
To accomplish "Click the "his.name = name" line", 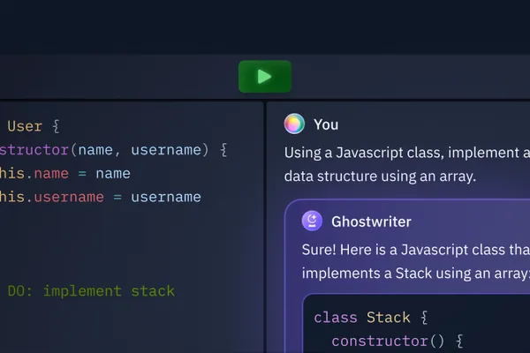I will pyautogui.click(x=64, y=173).
